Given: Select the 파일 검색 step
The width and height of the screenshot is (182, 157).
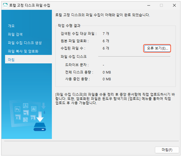Looking at the screenshot, I should 15,34.
